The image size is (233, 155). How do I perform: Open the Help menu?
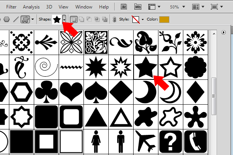pyautogui.click(x=104, y=7)
